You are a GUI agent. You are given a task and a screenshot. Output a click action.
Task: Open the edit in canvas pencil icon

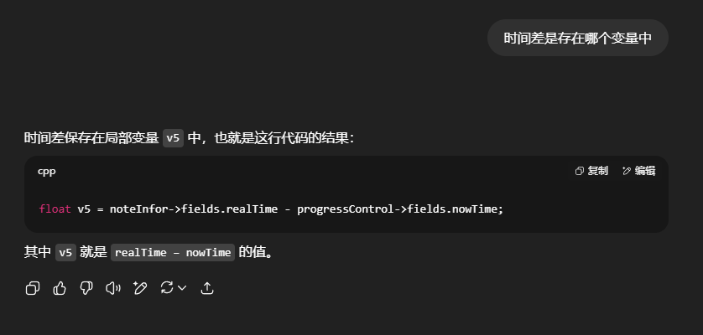[140, 288]
